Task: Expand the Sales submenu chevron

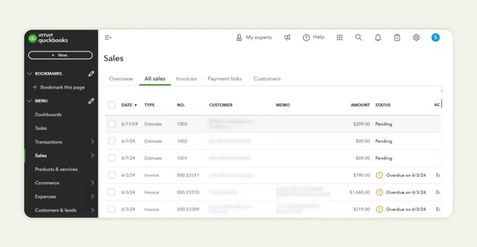Action: pyautogui.click(x=92, y=155)
